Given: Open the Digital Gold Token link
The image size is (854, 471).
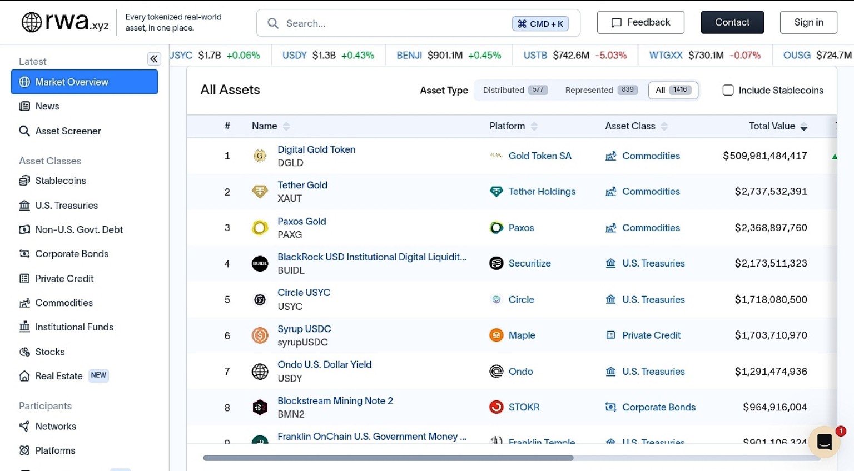Looking at the screenshot, I should coord(316,149).
